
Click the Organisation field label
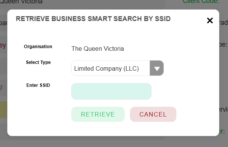pyautogui.click(x=38, y=47)
